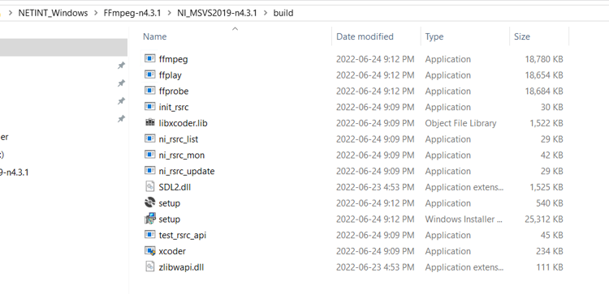The width and height of the screenshot is (609, 294).
Task: Sort files by Type column
Action: pos(434,36)
